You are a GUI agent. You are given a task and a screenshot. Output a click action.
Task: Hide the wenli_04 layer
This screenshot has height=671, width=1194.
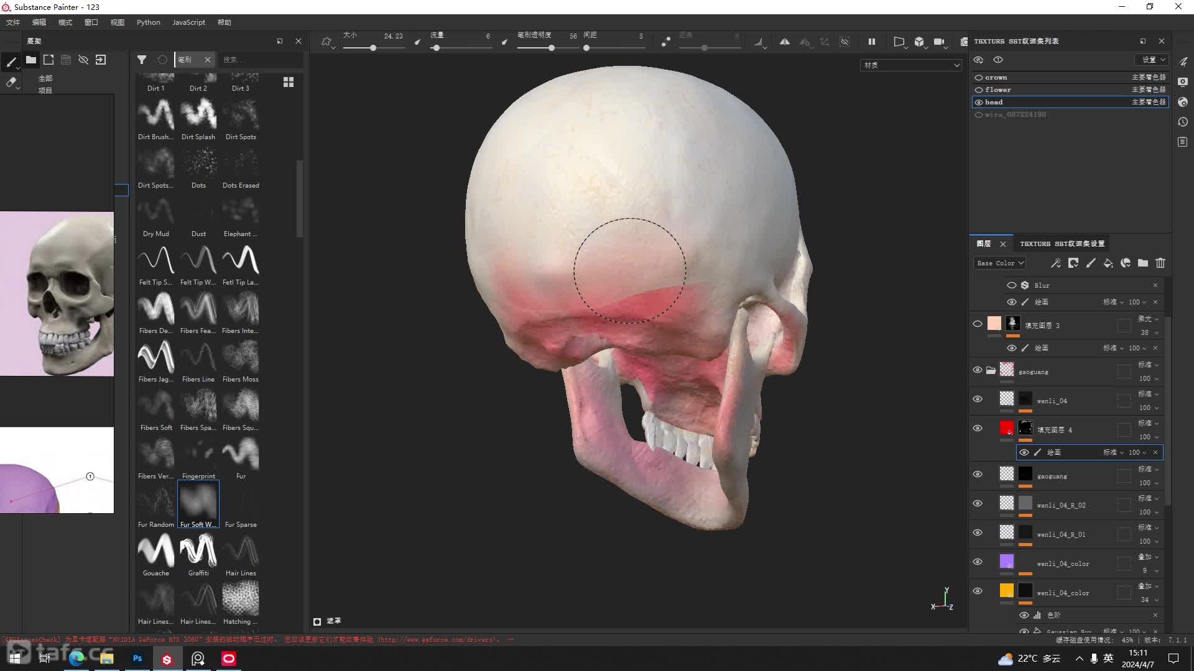coord(978,399)
